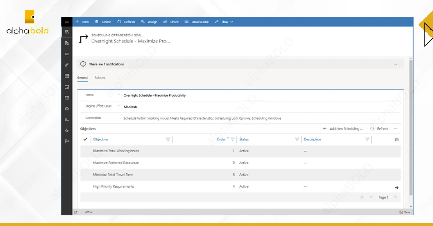Click the form vertical scrollbar
The height and width of the screenshot is (226, 433).
411,128
